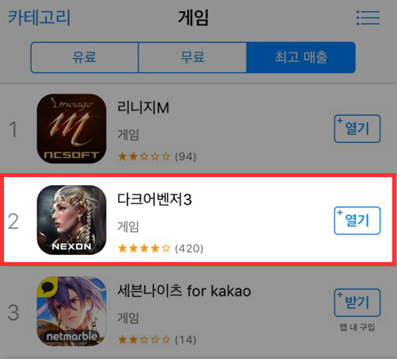Open the 다크어벤저3 title text
The image size is (397, 359).
(x=154, y=199)
